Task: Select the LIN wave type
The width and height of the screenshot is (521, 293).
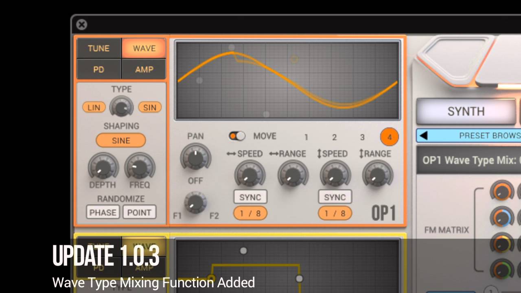Action: coord(94,107)
